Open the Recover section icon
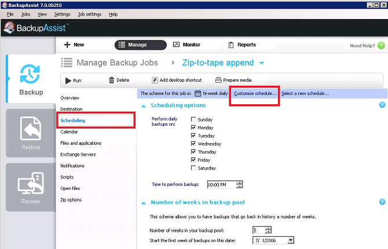This screenshot has width=388, height=249. point(31,183)
